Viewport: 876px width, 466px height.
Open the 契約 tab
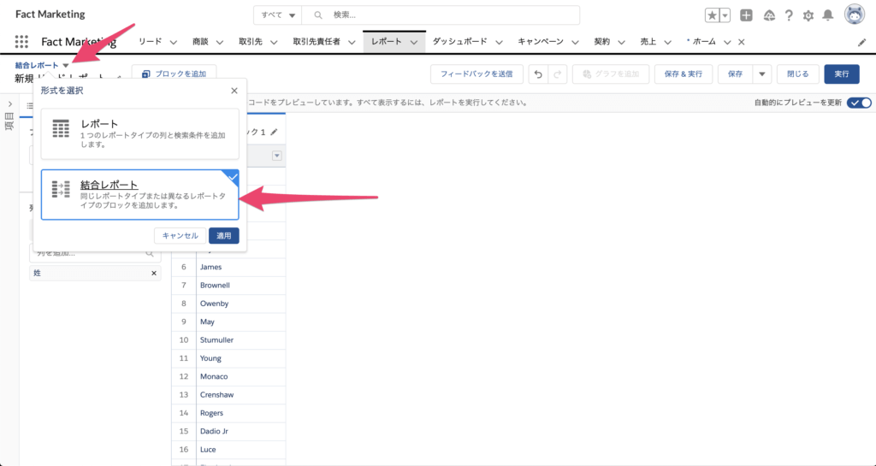point(601,42)
